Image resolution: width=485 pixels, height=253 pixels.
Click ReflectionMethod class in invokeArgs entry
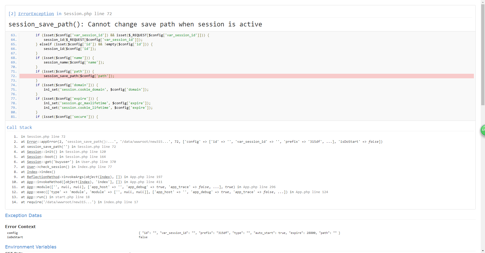pos(43,177)
